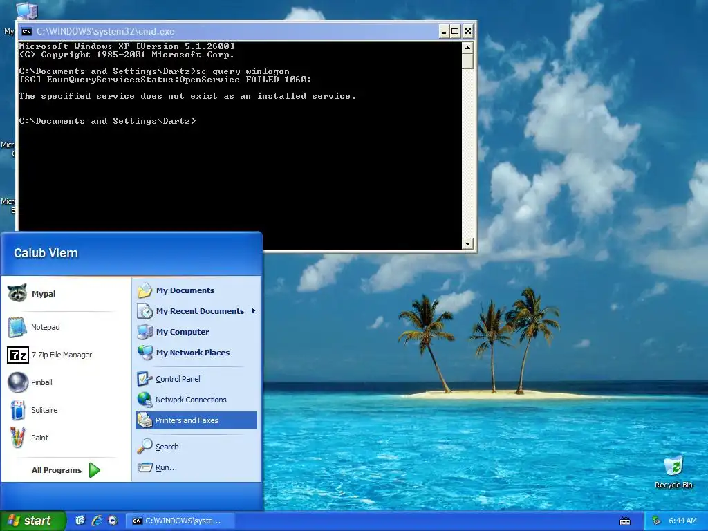The height and width of the screenshot is (531, 708).
Task: Select cmd.exe taskbar button
Action: (x=180, y=521)
